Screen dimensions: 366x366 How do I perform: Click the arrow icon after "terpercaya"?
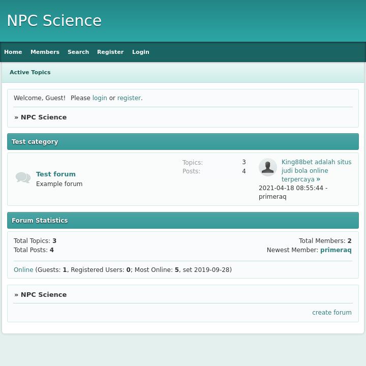coord(319,179)
